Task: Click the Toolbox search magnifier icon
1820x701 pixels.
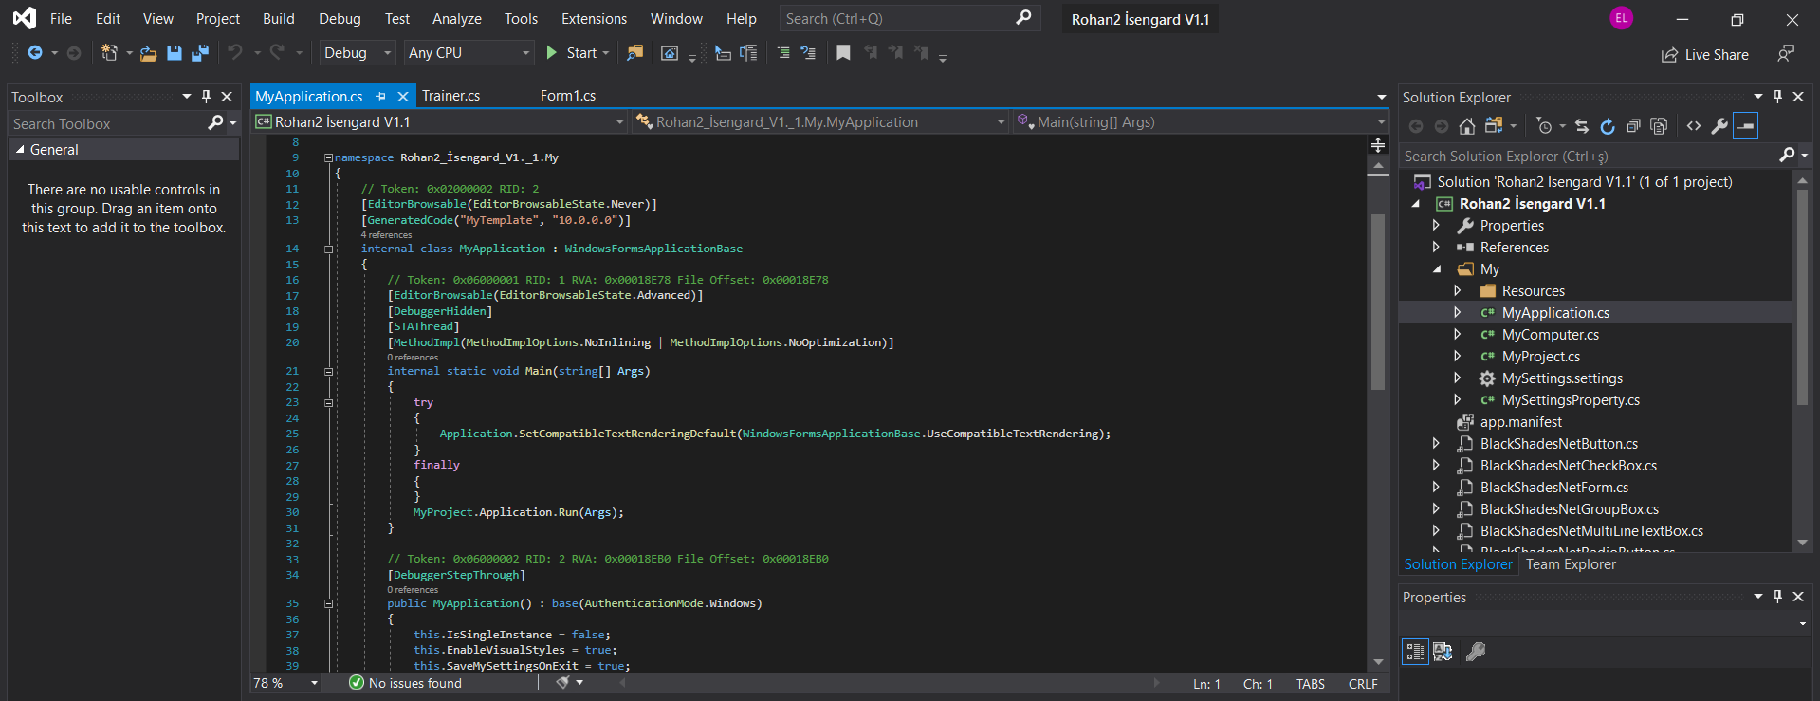Action: [215, 123]
